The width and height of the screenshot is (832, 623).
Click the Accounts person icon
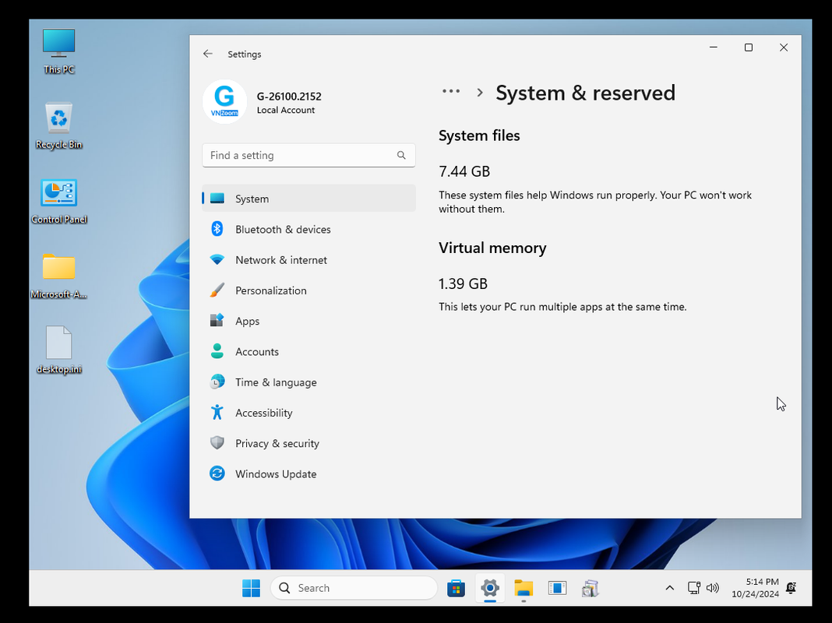click(x=217, y=351)
